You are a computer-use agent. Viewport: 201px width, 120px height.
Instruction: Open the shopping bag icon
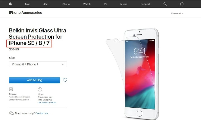pyautogui.click(x=182, y=4)
